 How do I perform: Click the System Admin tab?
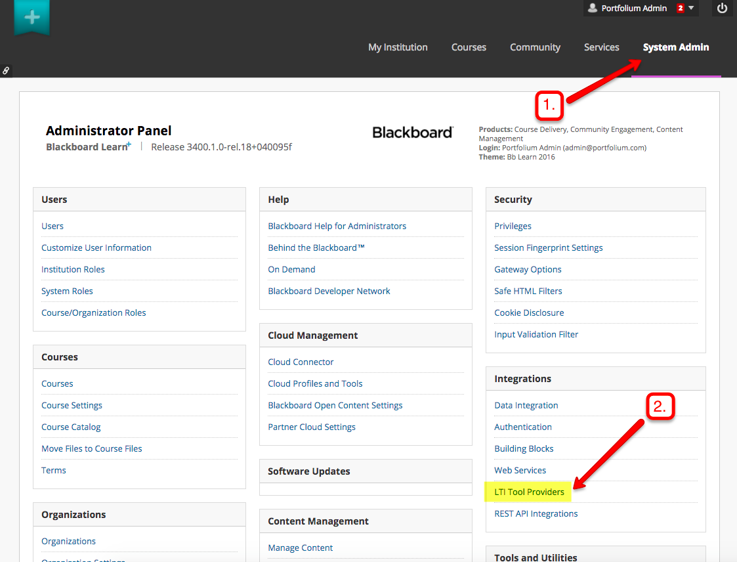[x=676, y=47]
